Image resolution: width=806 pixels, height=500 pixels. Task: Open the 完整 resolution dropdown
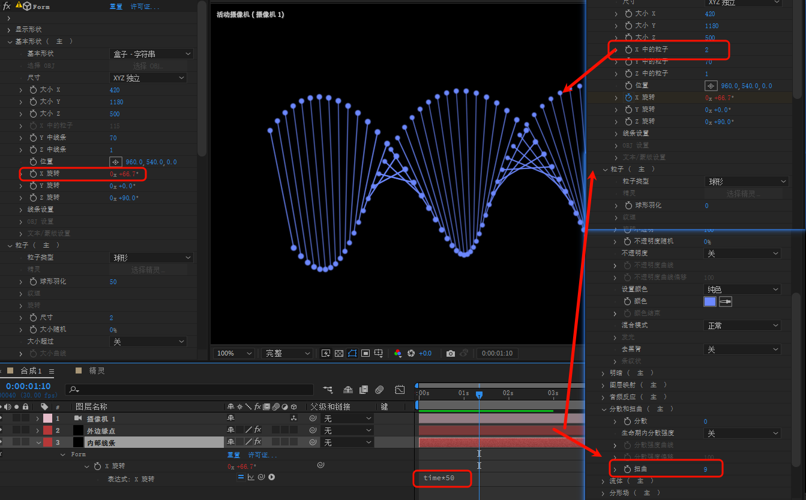287,353
